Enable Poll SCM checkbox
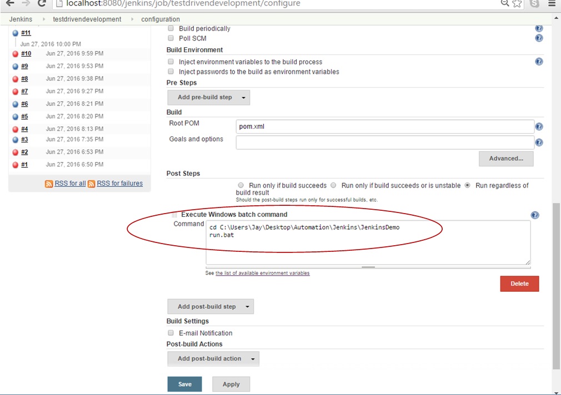 (171, 38)
